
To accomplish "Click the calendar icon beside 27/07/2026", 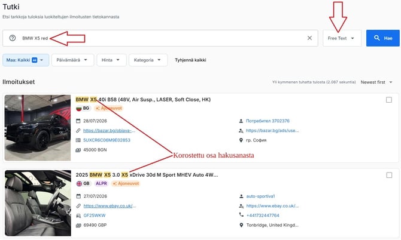I will point(78,196).
